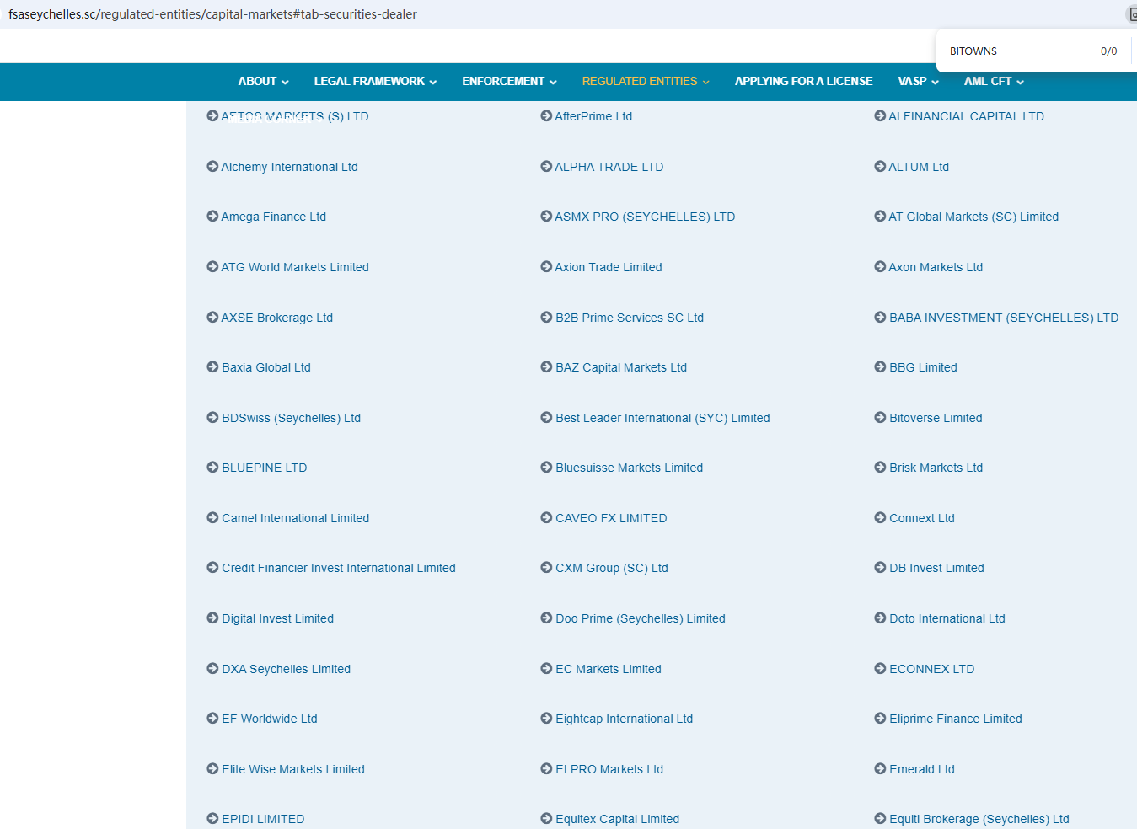1137x829 pixels.
Task: Click the arrow icon next to ASMX PRO (SEYCHELLES) LTD
Action: pos(546,217)
